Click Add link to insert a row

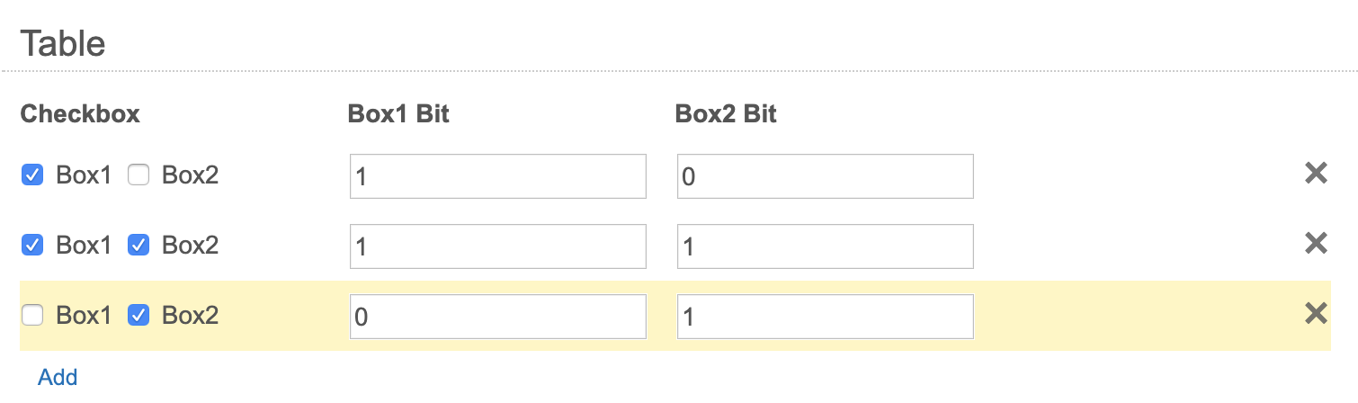(58, 377)
